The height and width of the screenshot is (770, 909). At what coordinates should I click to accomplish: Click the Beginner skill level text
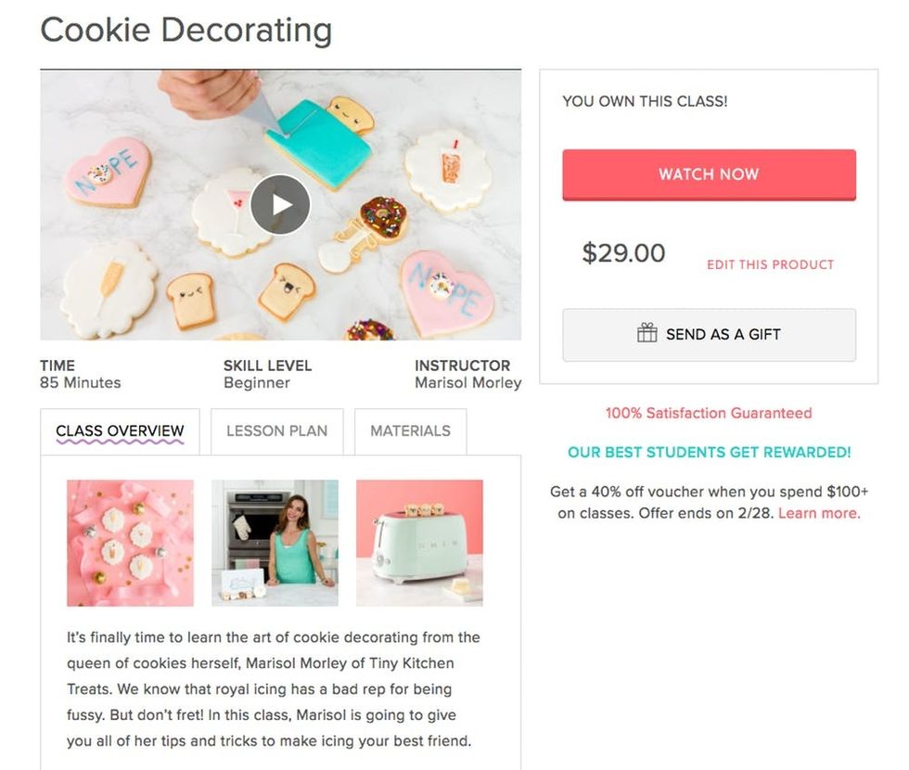point(256,383)
